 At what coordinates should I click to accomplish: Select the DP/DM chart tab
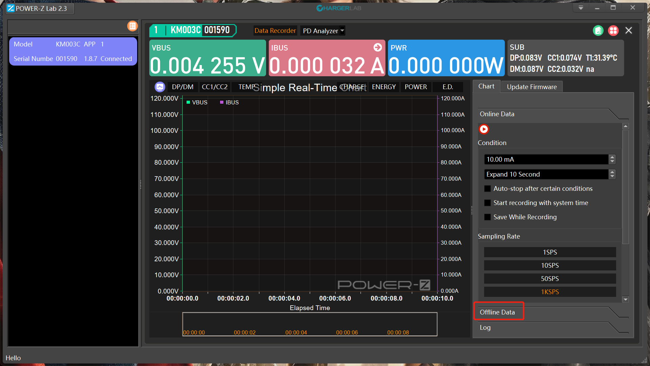[x=182, y=87]
